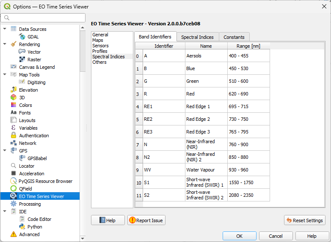Click the Authentication padlock icon
Image resolution: width=331 pixels, height=242 pixels.
14,135
